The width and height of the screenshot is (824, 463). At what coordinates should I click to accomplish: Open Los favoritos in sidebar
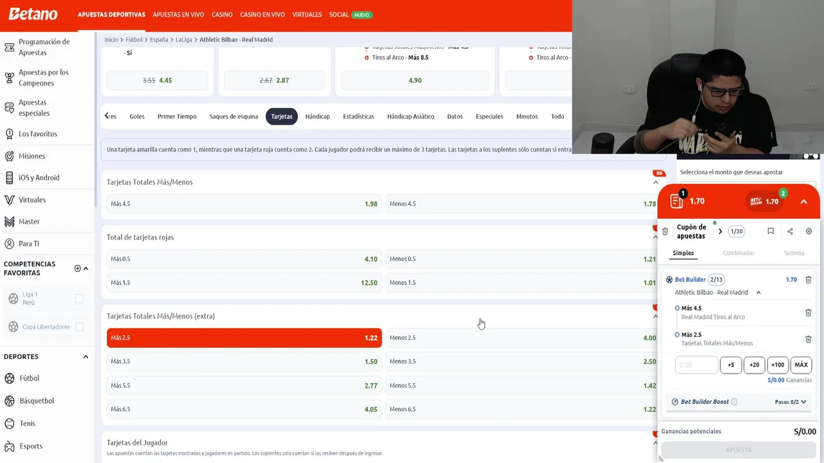[37, 134]
